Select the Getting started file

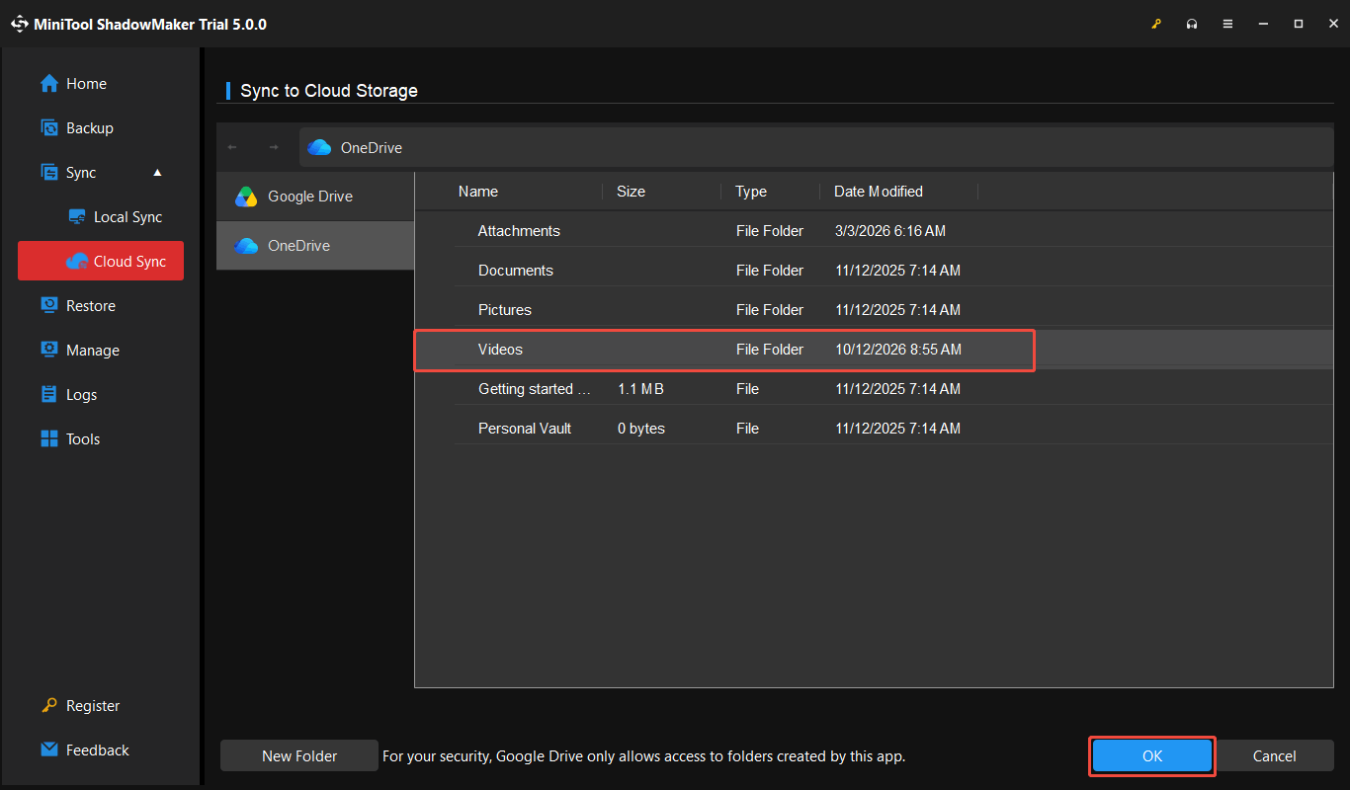point(874,389)
